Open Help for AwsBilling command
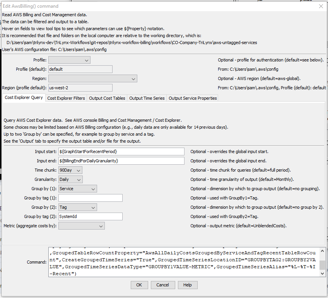 pyautogui.click(x=188, y=285)
